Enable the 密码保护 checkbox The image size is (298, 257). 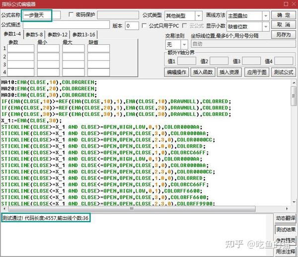click(x=71, y=14)
